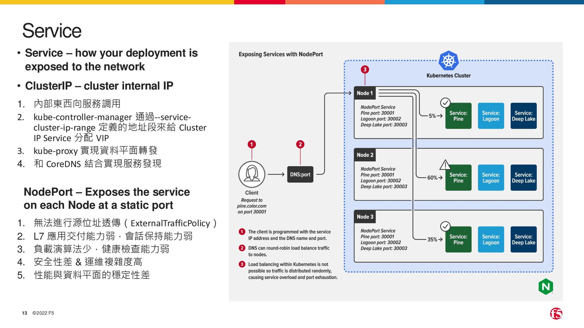Click light blue Service: Lagoon box in Node 2
The width and height of the screenshot is (584, 328).
491,178
